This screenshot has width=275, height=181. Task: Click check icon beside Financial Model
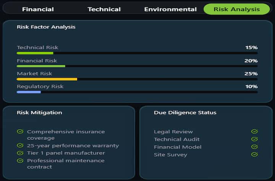click(254, 147)
